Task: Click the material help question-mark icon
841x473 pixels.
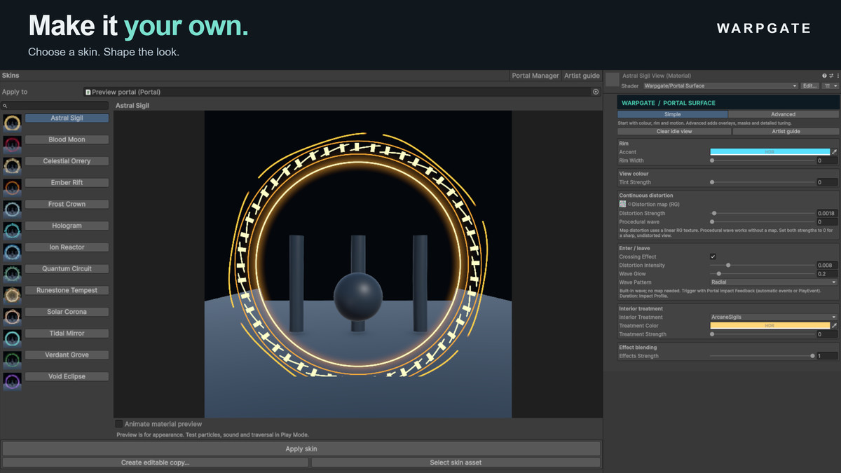Action: (x=824, y=76)
